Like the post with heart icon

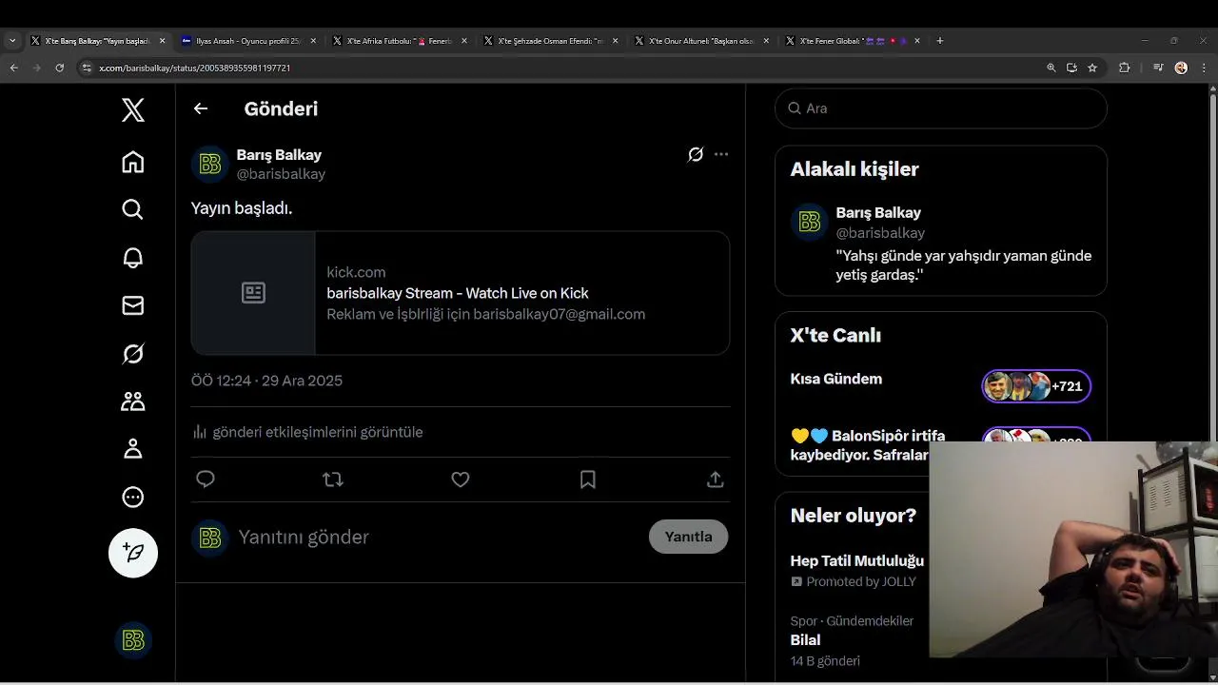[x=461, y=479]
